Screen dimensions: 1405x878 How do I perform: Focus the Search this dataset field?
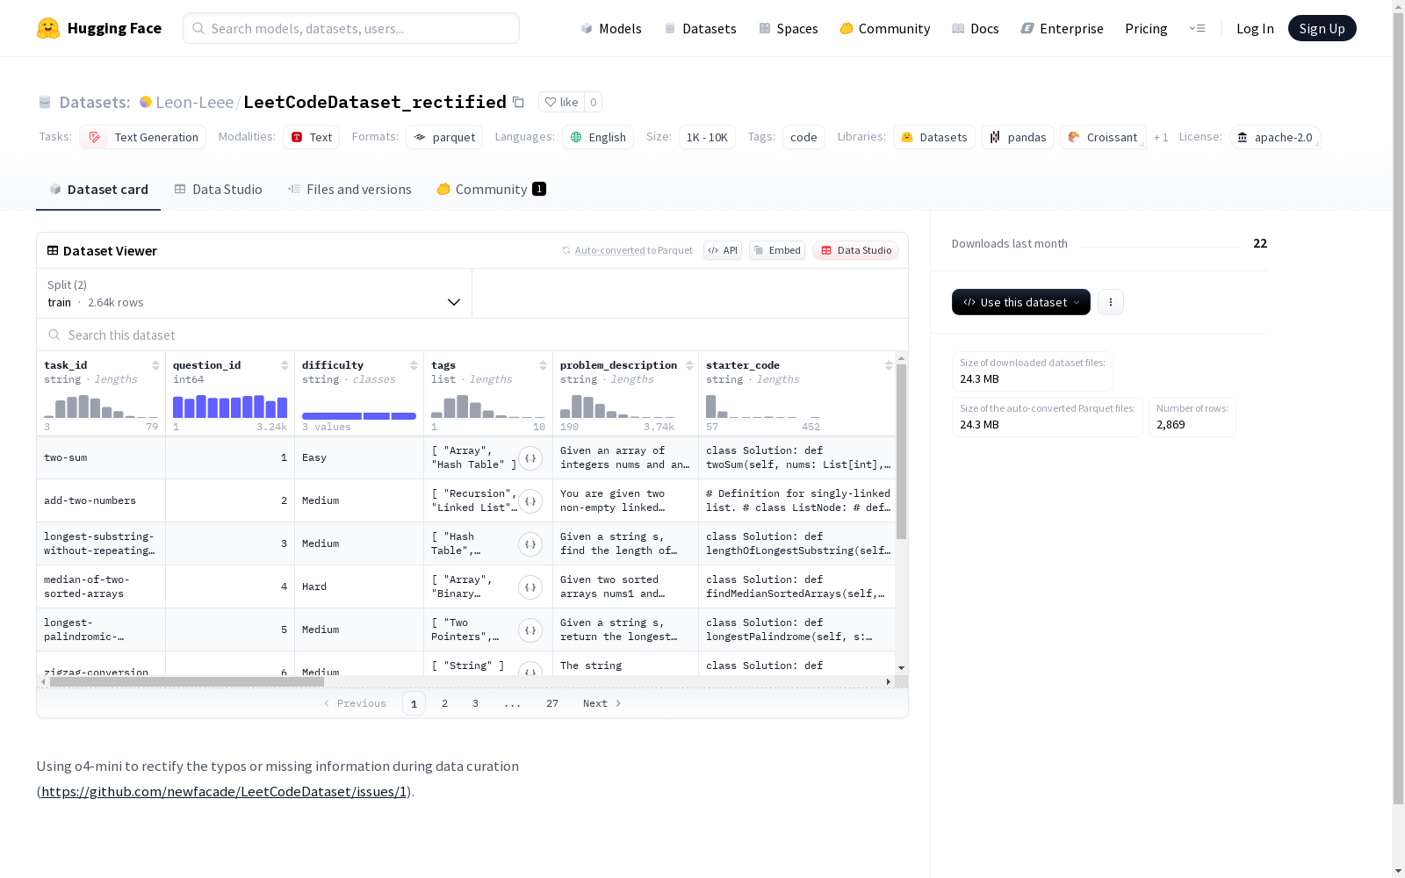tap(472, 335)
